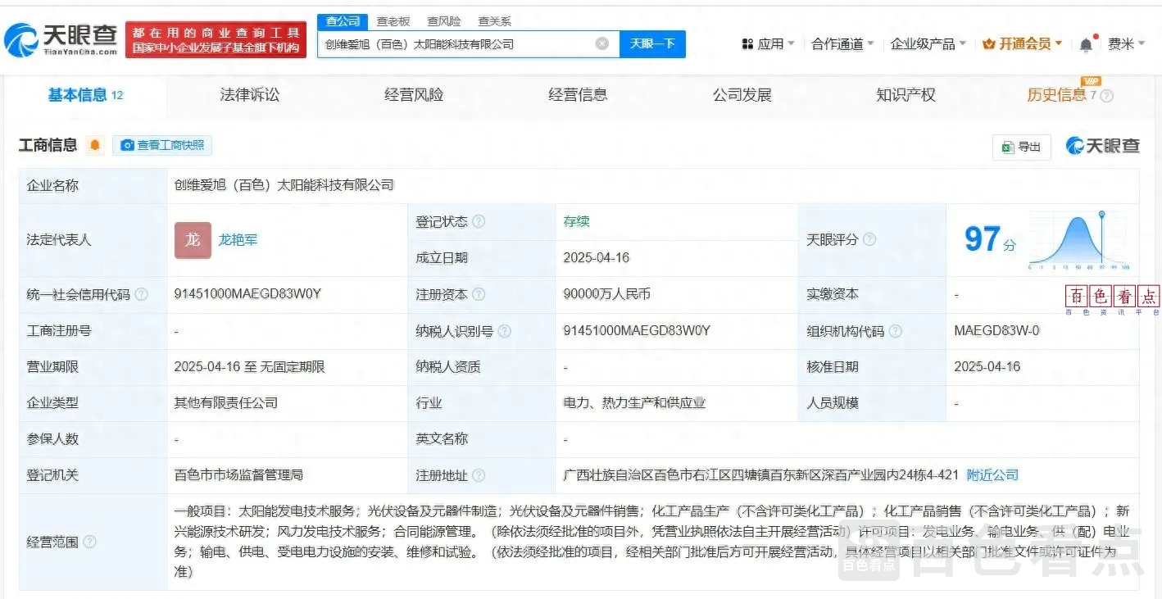Click the 龙 avatar of legal representative
1162x599 pixels.
coord(193,240)
